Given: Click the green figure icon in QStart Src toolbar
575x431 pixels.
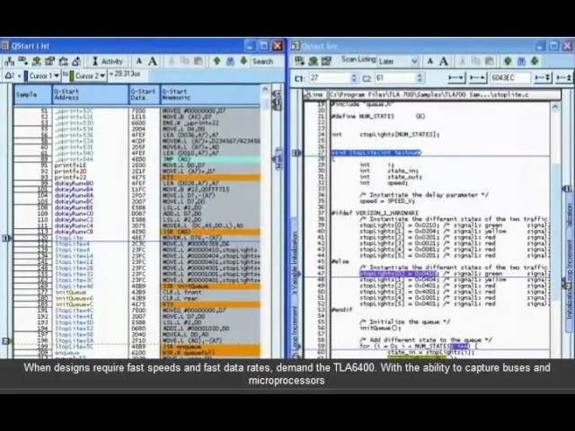Looking at the screenshot, I should (x=313, y=61).
